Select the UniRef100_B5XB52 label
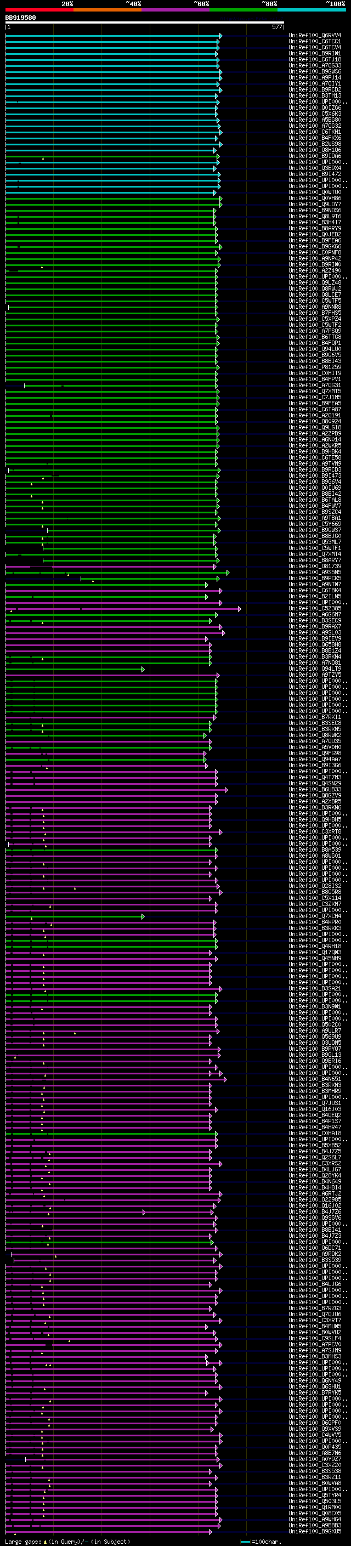This screenshot has height=1546, width=351. pyautogui.click(x=314, y=1145)
